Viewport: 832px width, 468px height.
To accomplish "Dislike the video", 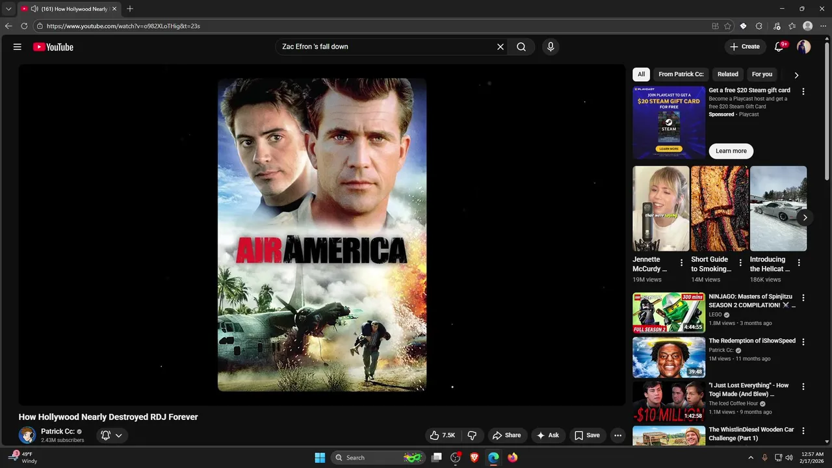I will tap(473, 435).
